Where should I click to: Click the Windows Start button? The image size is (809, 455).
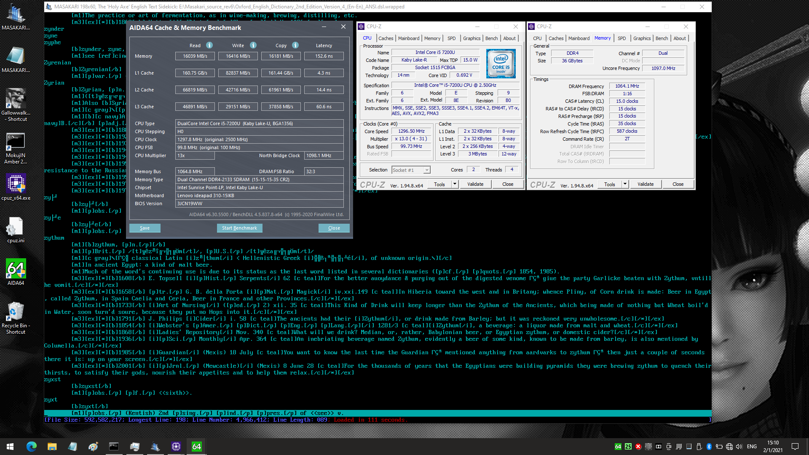pos(10,447)
